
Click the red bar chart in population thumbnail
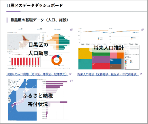point(25,61)
